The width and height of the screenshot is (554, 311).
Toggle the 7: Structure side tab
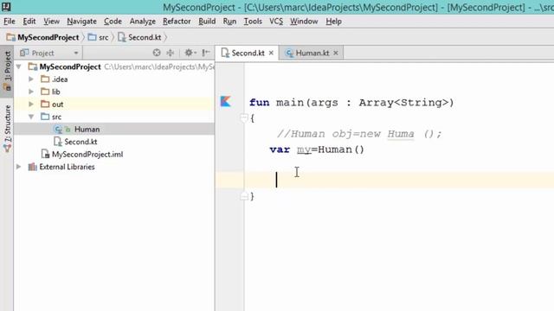pos(7,129)
